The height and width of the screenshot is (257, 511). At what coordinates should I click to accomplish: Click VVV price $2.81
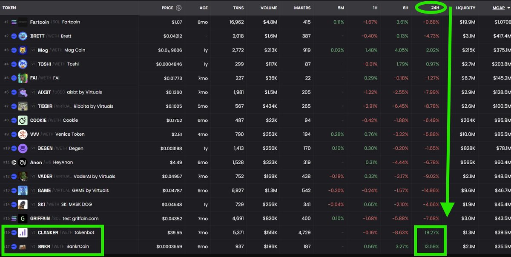tap(176, 134)
